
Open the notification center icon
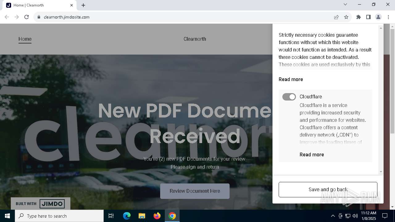pos(385,216)
